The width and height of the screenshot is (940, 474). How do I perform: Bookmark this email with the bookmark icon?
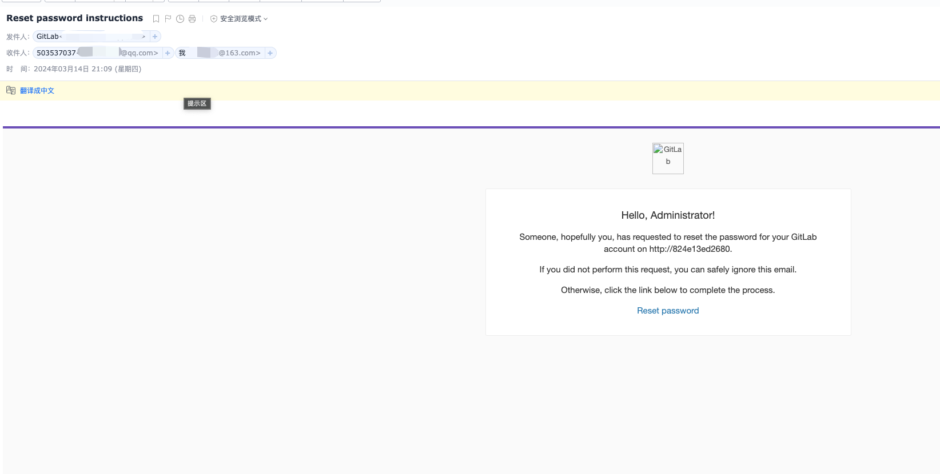click(x=156, y=19)
